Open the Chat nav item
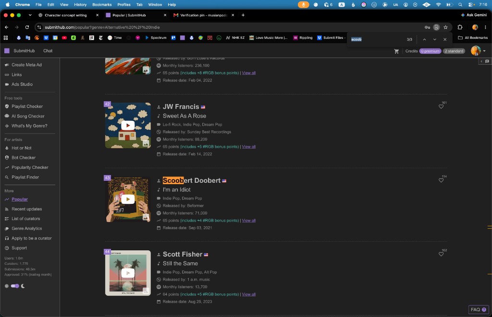 pyautogui.click(x=48, y=51)
